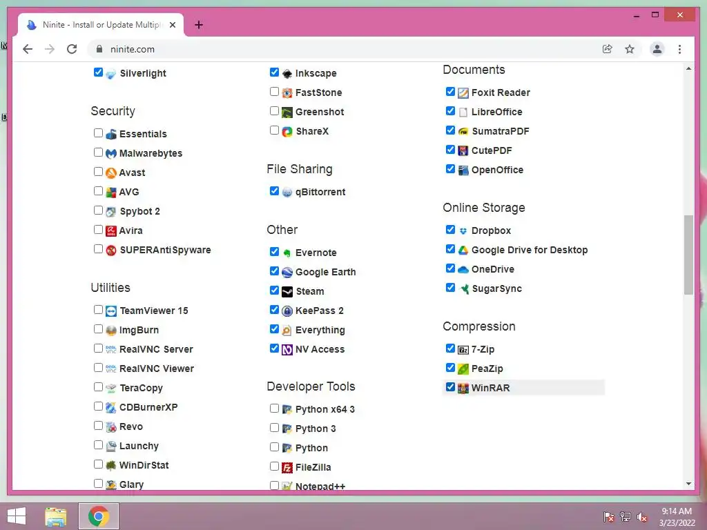Click the Inkscape icon
Screen dimensions: 707x530
287,73
